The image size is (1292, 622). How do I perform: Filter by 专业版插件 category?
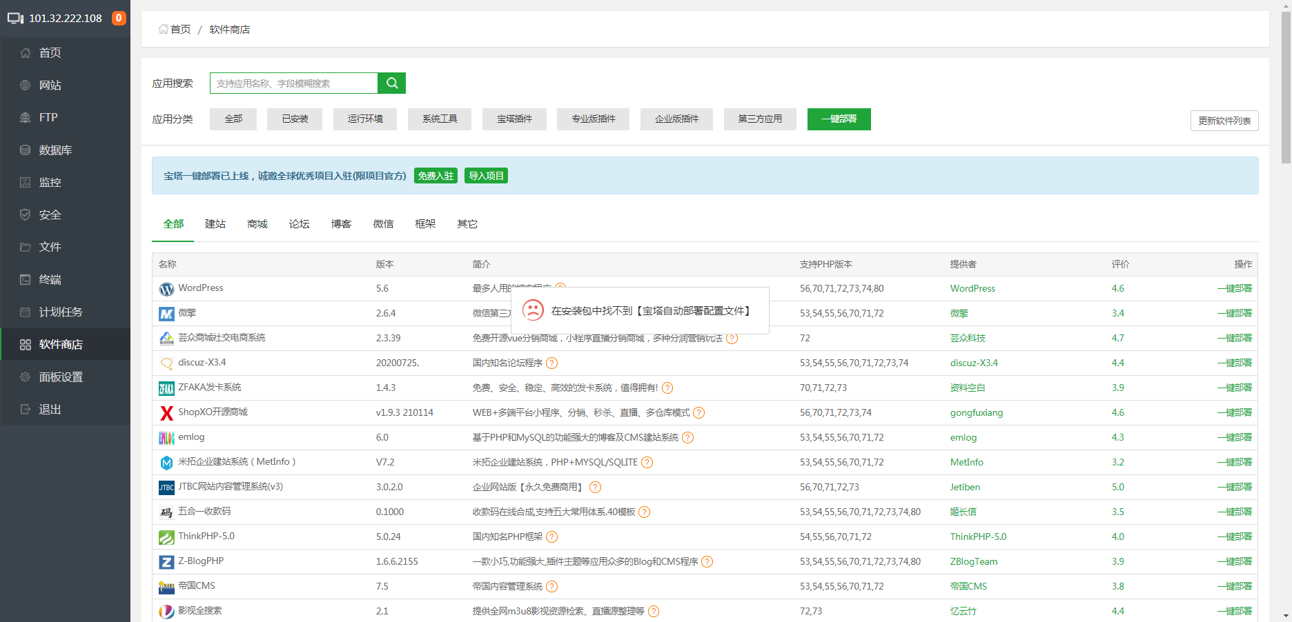594,119
